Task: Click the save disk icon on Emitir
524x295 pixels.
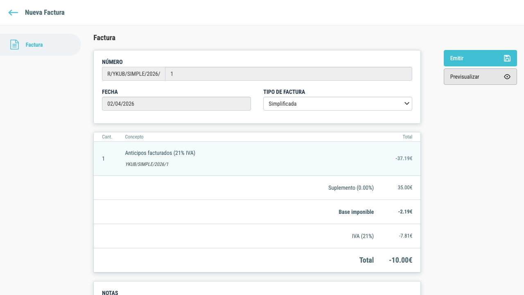Action: (507, 58)
